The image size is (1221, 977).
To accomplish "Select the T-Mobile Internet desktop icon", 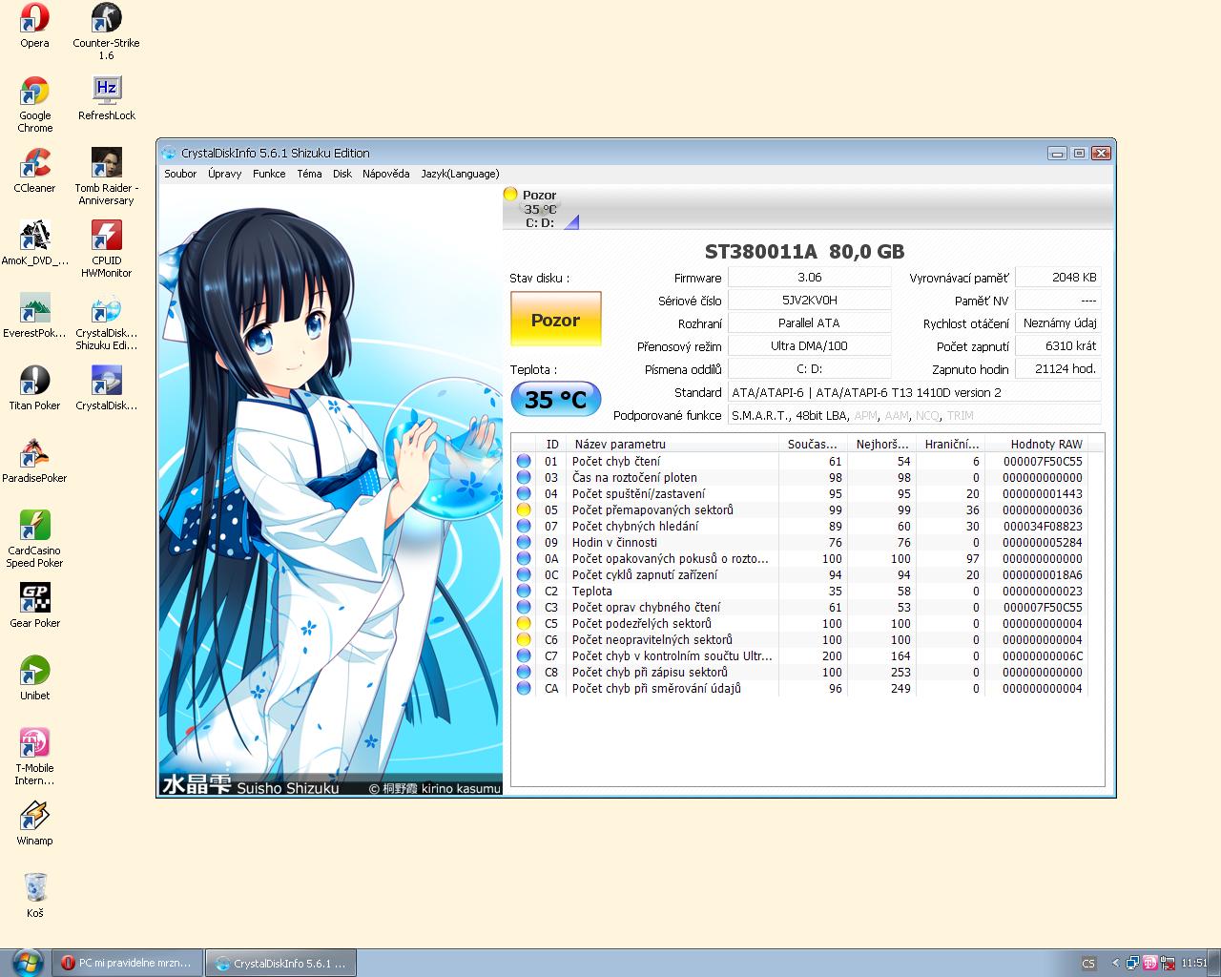I will (34, 757).
